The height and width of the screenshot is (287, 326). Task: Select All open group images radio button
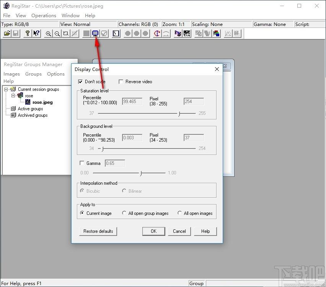coord(124,213)
